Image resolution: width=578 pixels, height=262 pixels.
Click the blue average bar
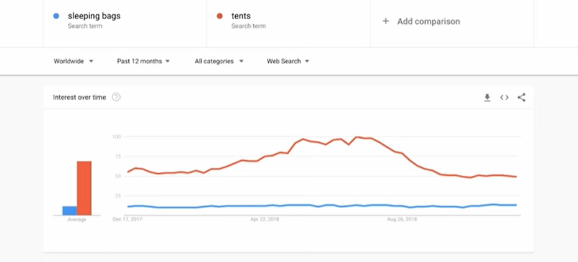tap(69, 210)
